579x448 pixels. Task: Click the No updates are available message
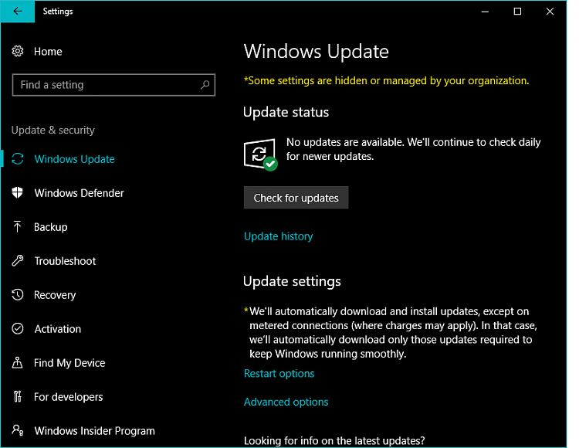pos(413,149)
